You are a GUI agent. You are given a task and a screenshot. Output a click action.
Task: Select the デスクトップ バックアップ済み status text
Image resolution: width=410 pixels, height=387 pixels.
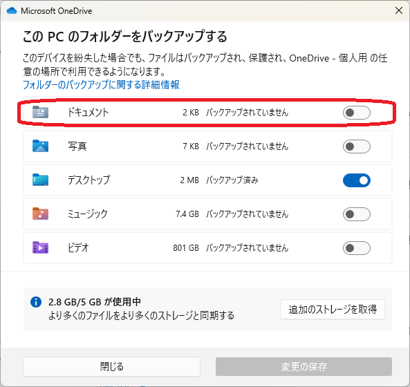[232, 180]
